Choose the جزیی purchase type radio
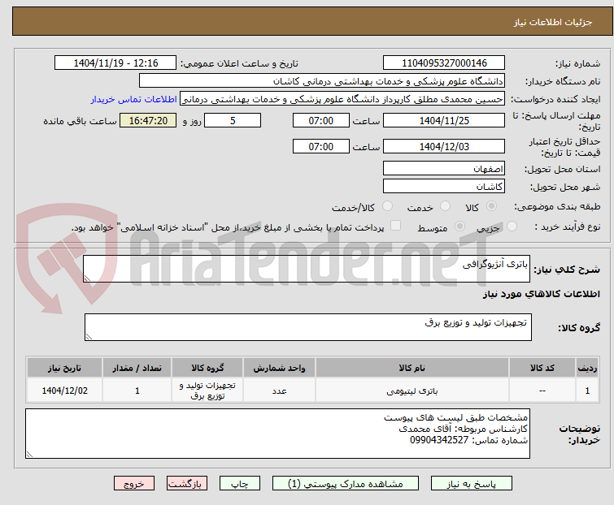 coord(512,227)
